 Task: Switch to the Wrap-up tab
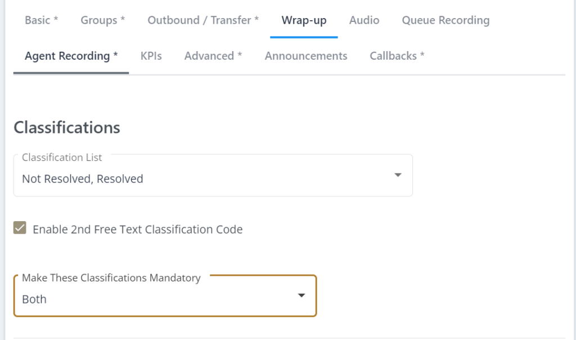click(304, 20)
